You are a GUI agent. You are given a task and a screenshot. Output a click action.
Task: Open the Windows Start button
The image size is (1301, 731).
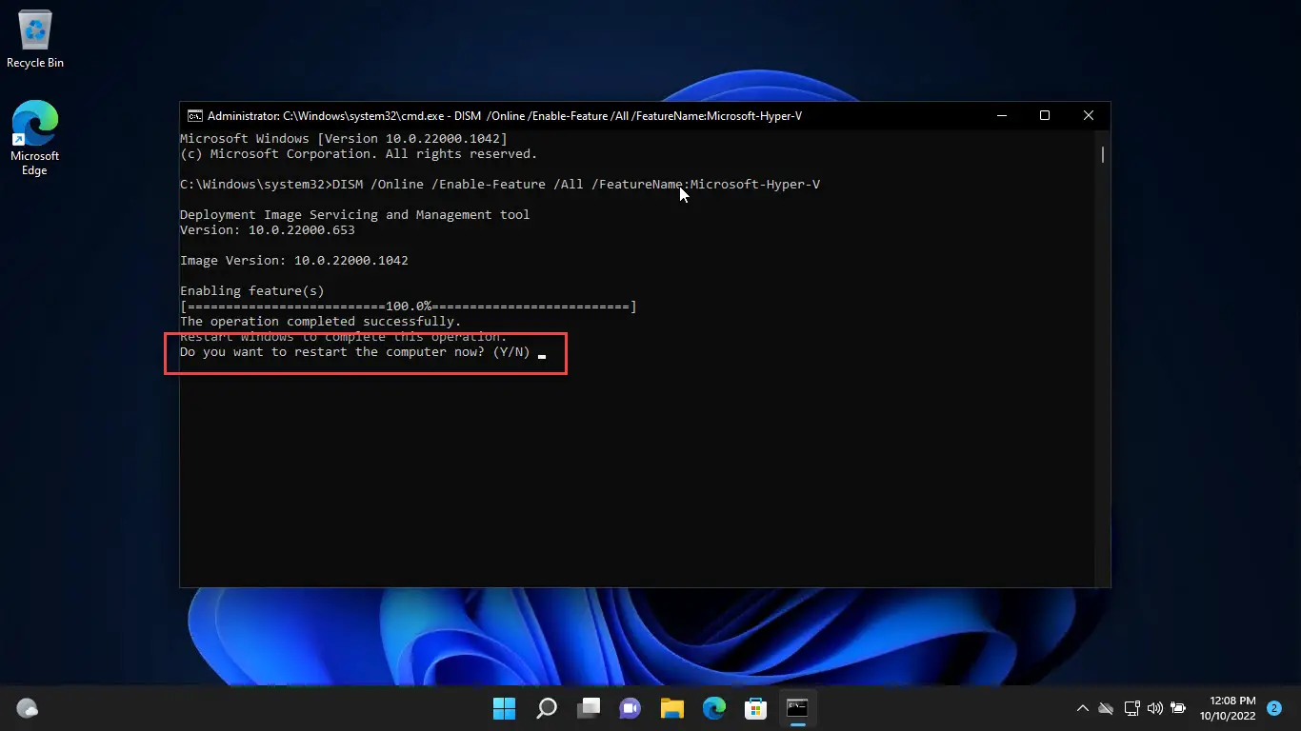(504, 708)
